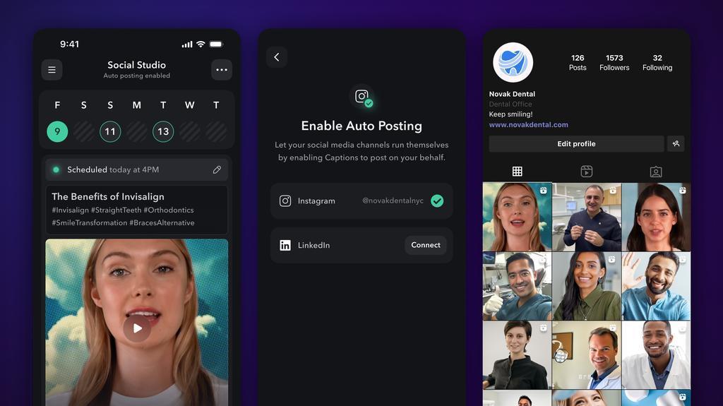Switch to the Reels tab
This screenshot has height=406, width=723.
click(x=587, y=172)
